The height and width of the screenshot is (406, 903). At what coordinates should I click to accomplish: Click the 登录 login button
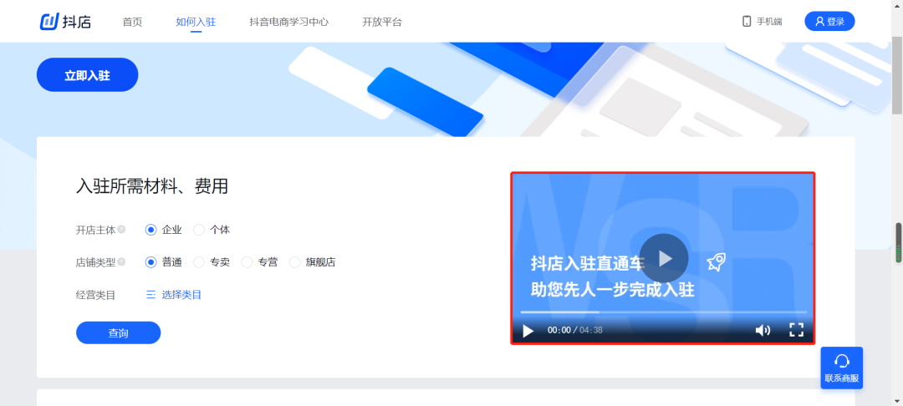point(829,21)
